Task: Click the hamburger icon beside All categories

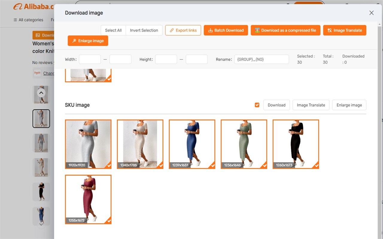Action: (x=15, y=20)
